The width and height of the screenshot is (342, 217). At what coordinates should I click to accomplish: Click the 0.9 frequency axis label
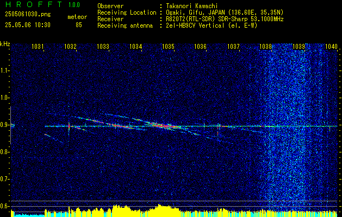[x=4, y=125]
